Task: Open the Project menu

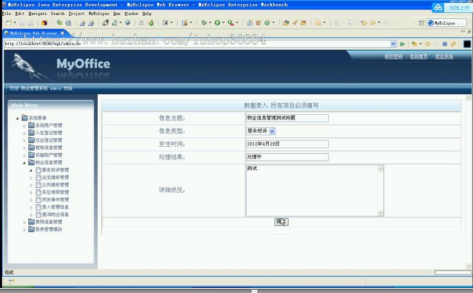Action: pyautogui.click(x=76, y=14)
